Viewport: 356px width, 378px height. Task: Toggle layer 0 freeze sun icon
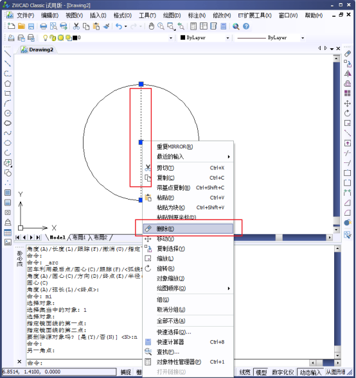click(x=60, y=38)
